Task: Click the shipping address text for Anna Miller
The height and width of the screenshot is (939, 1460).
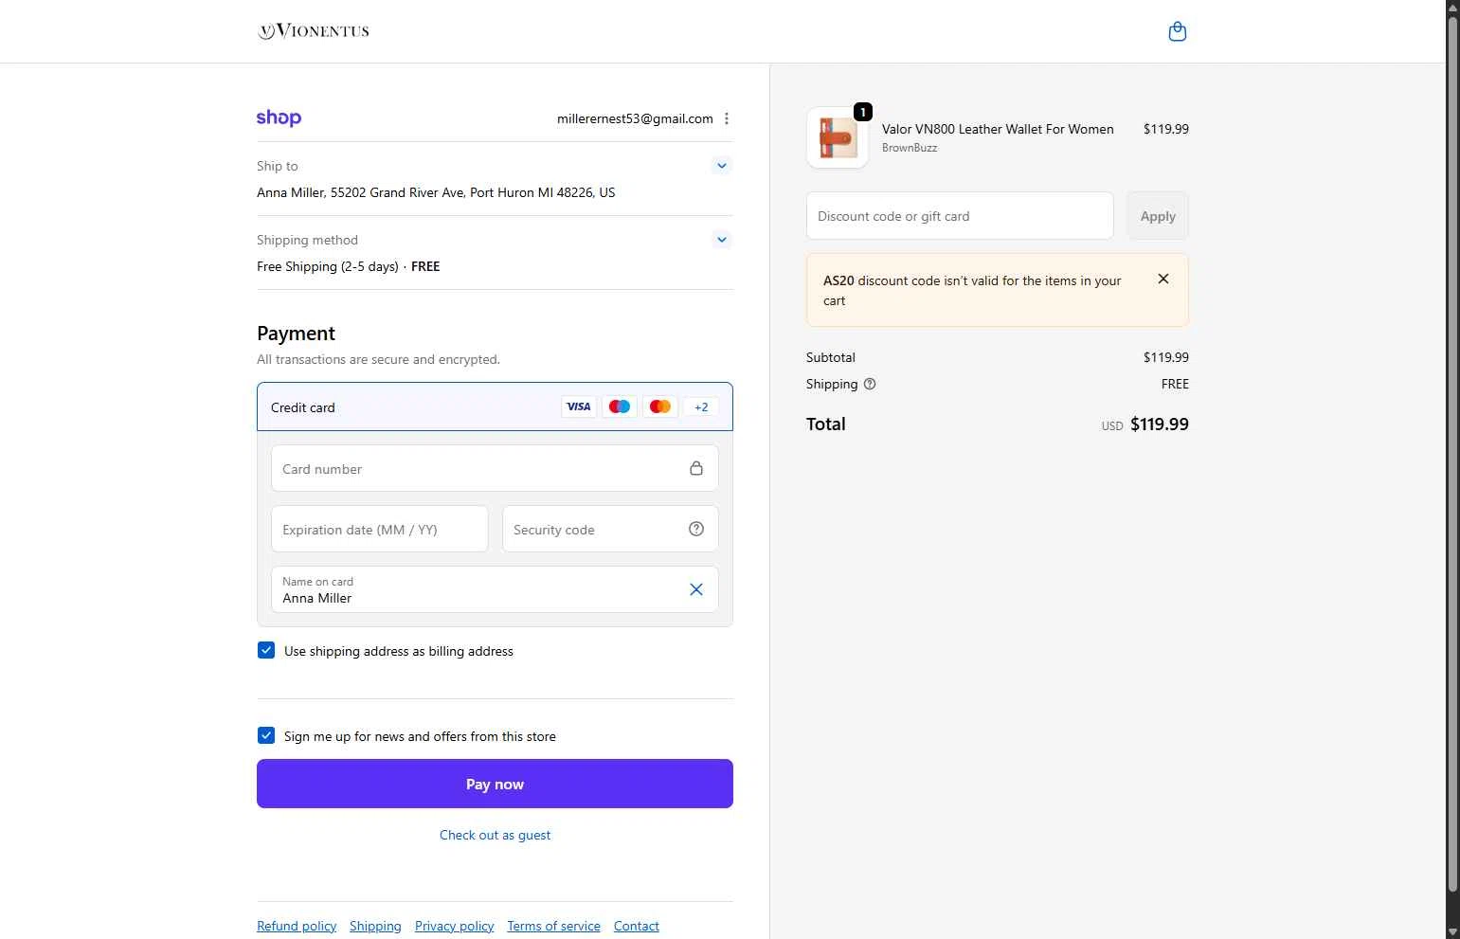Action: (436, 192)
